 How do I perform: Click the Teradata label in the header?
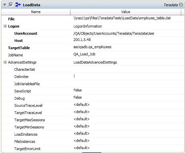coord(171,5)
